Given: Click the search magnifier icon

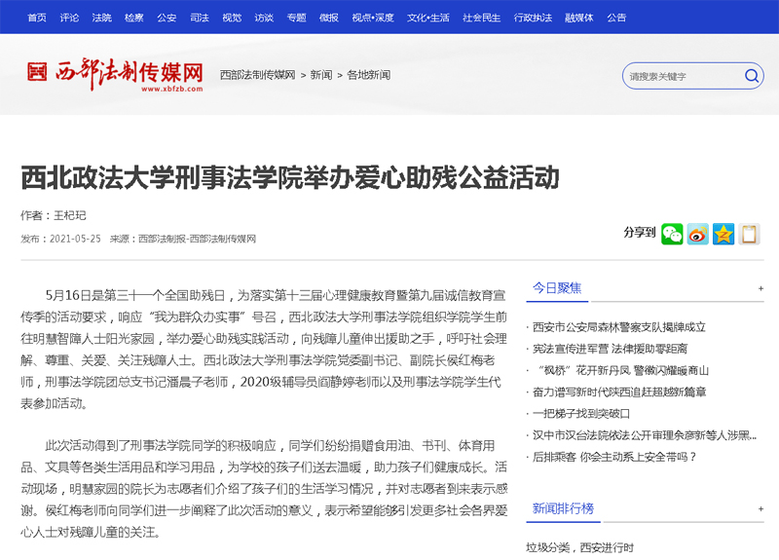Looking at the screenshot, I should pyautogui.click(x=752, y=75).
